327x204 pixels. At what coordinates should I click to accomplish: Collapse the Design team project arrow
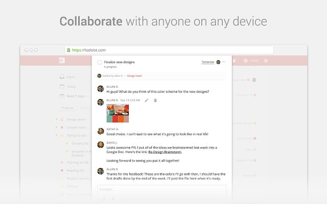[x=56, y=119]
